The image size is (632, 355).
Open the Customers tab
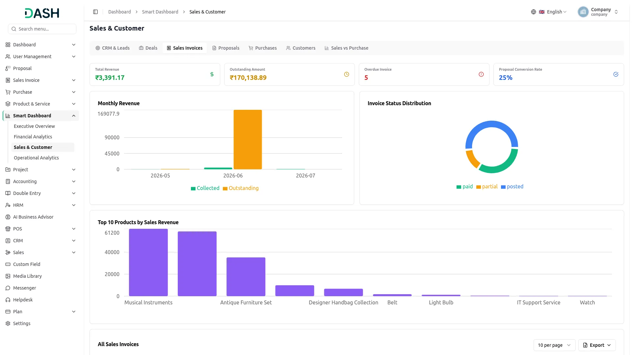(301, 48)
